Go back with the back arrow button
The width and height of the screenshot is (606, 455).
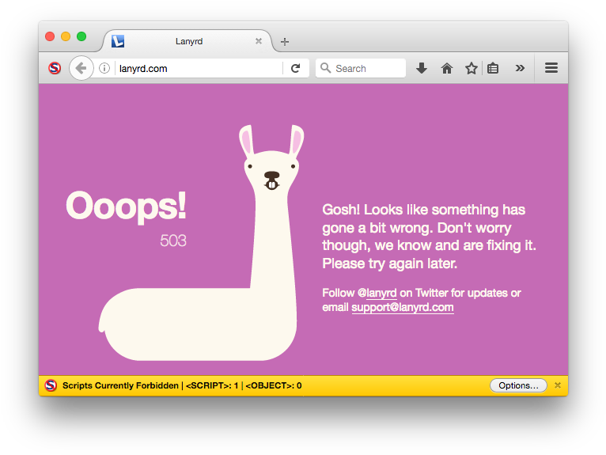click(81, 68)
